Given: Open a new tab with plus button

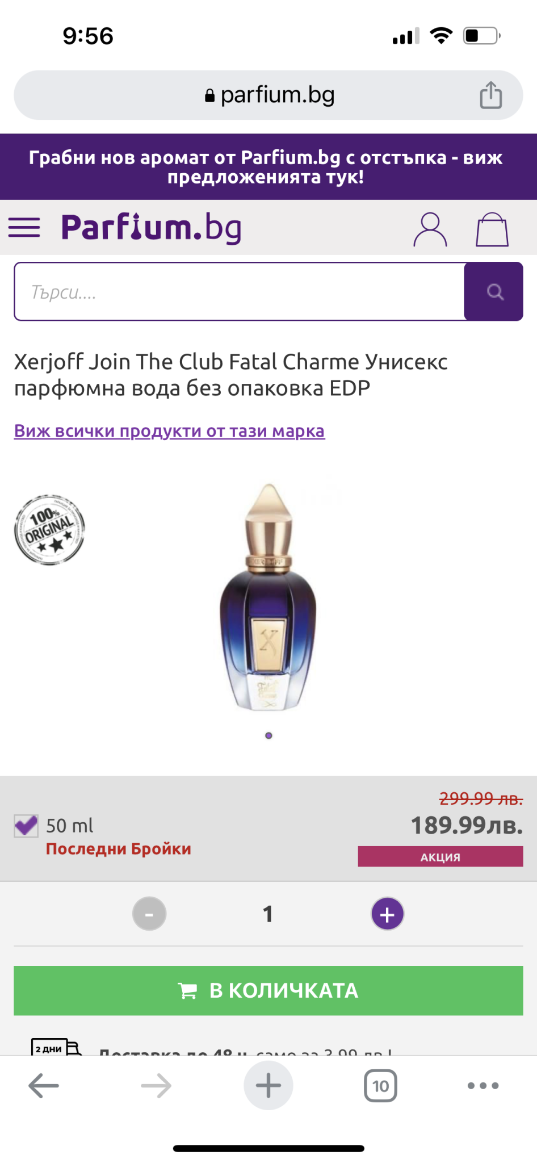Looking at the screenshot, I should pos(268,1085).
